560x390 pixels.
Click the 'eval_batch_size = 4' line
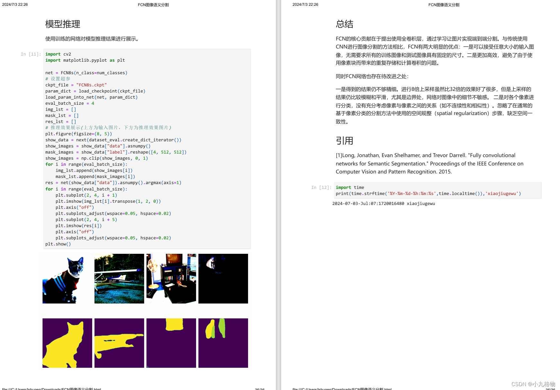[70, 103]
